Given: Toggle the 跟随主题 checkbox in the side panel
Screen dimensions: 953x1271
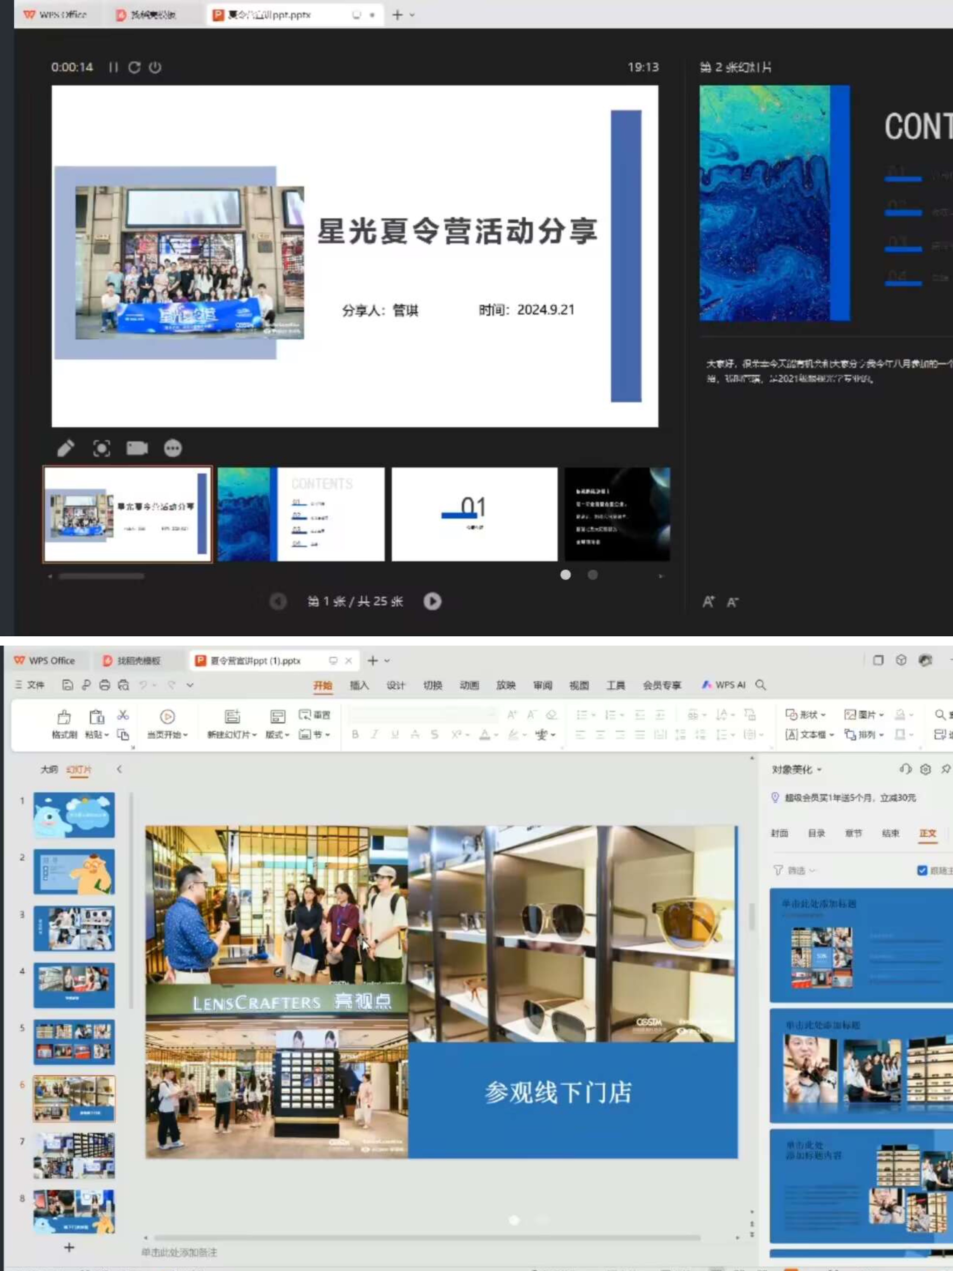Looking at the screenshot, I should (x=922, y=871).
